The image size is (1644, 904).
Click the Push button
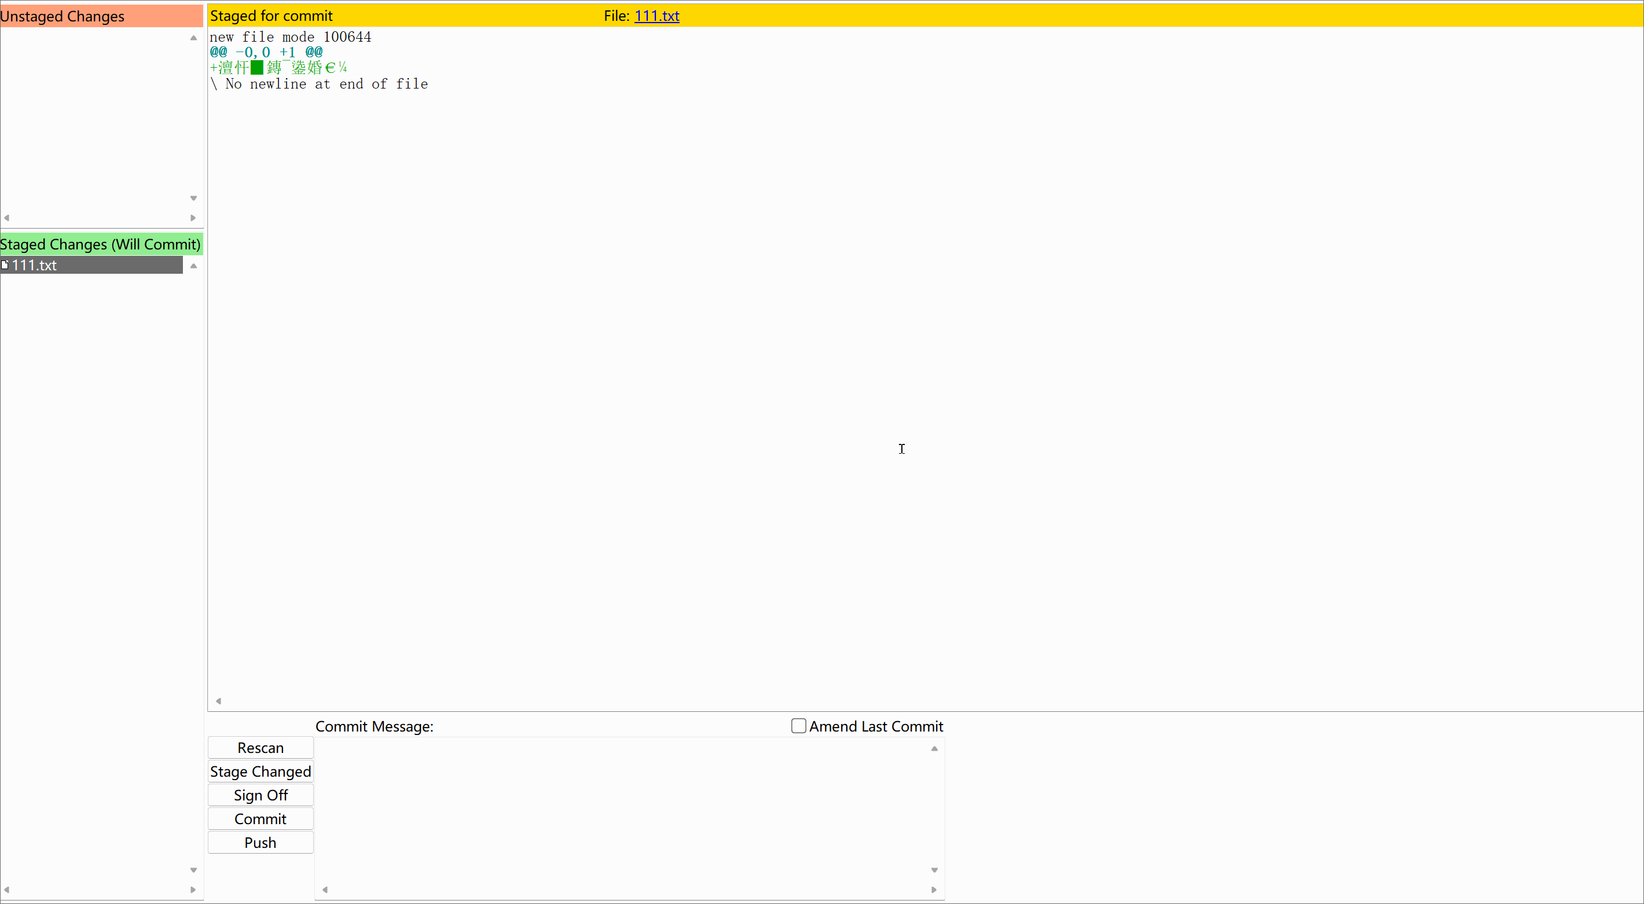[x=260, y=842]
